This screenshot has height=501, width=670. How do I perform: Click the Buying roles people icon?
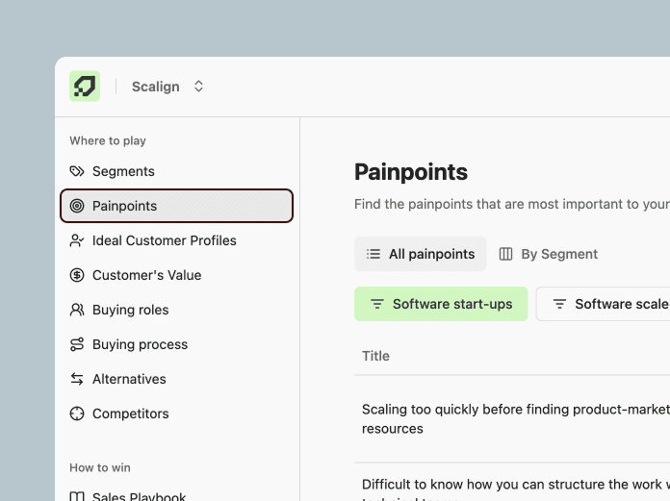click(77, 310)
